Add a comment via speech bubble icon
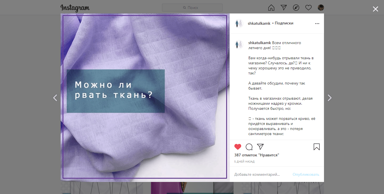The height and width of the screenshot is (194, 384). click(249, 147)
